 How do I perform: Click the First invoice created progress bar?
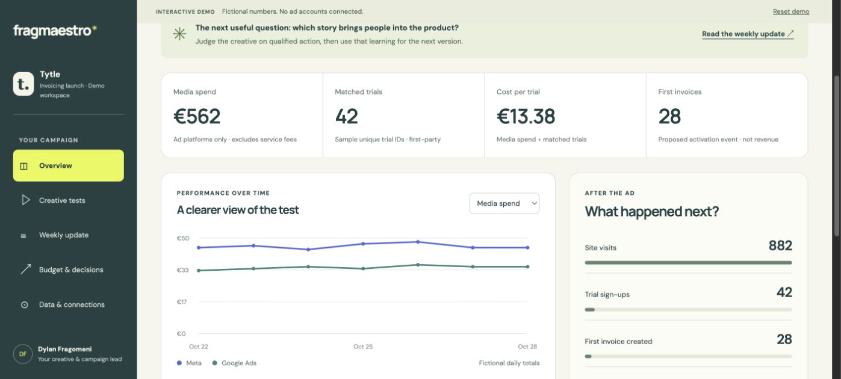click(688, 356)
